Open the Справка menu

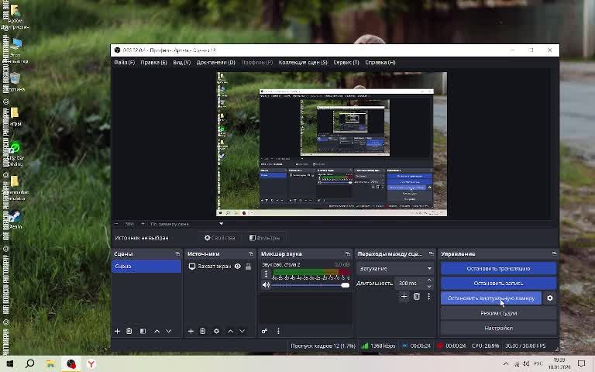pos(380,62)
